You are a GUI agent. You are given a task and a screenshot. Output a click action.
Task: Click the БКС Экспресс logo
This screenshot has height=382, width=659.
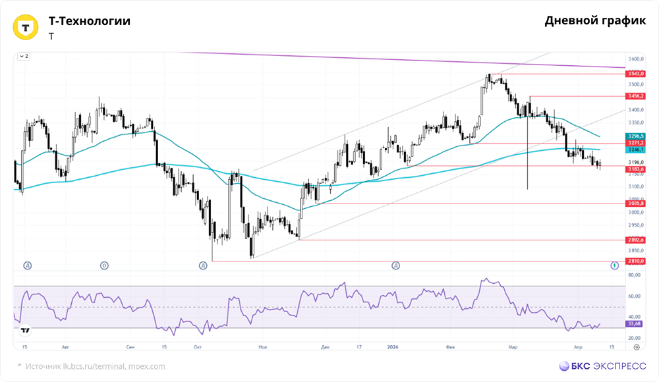click(x=602, y=366)
